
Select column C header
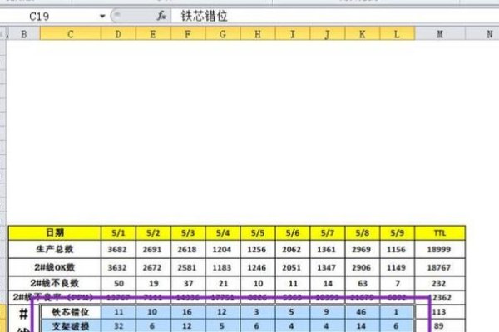tap(71, 34)
